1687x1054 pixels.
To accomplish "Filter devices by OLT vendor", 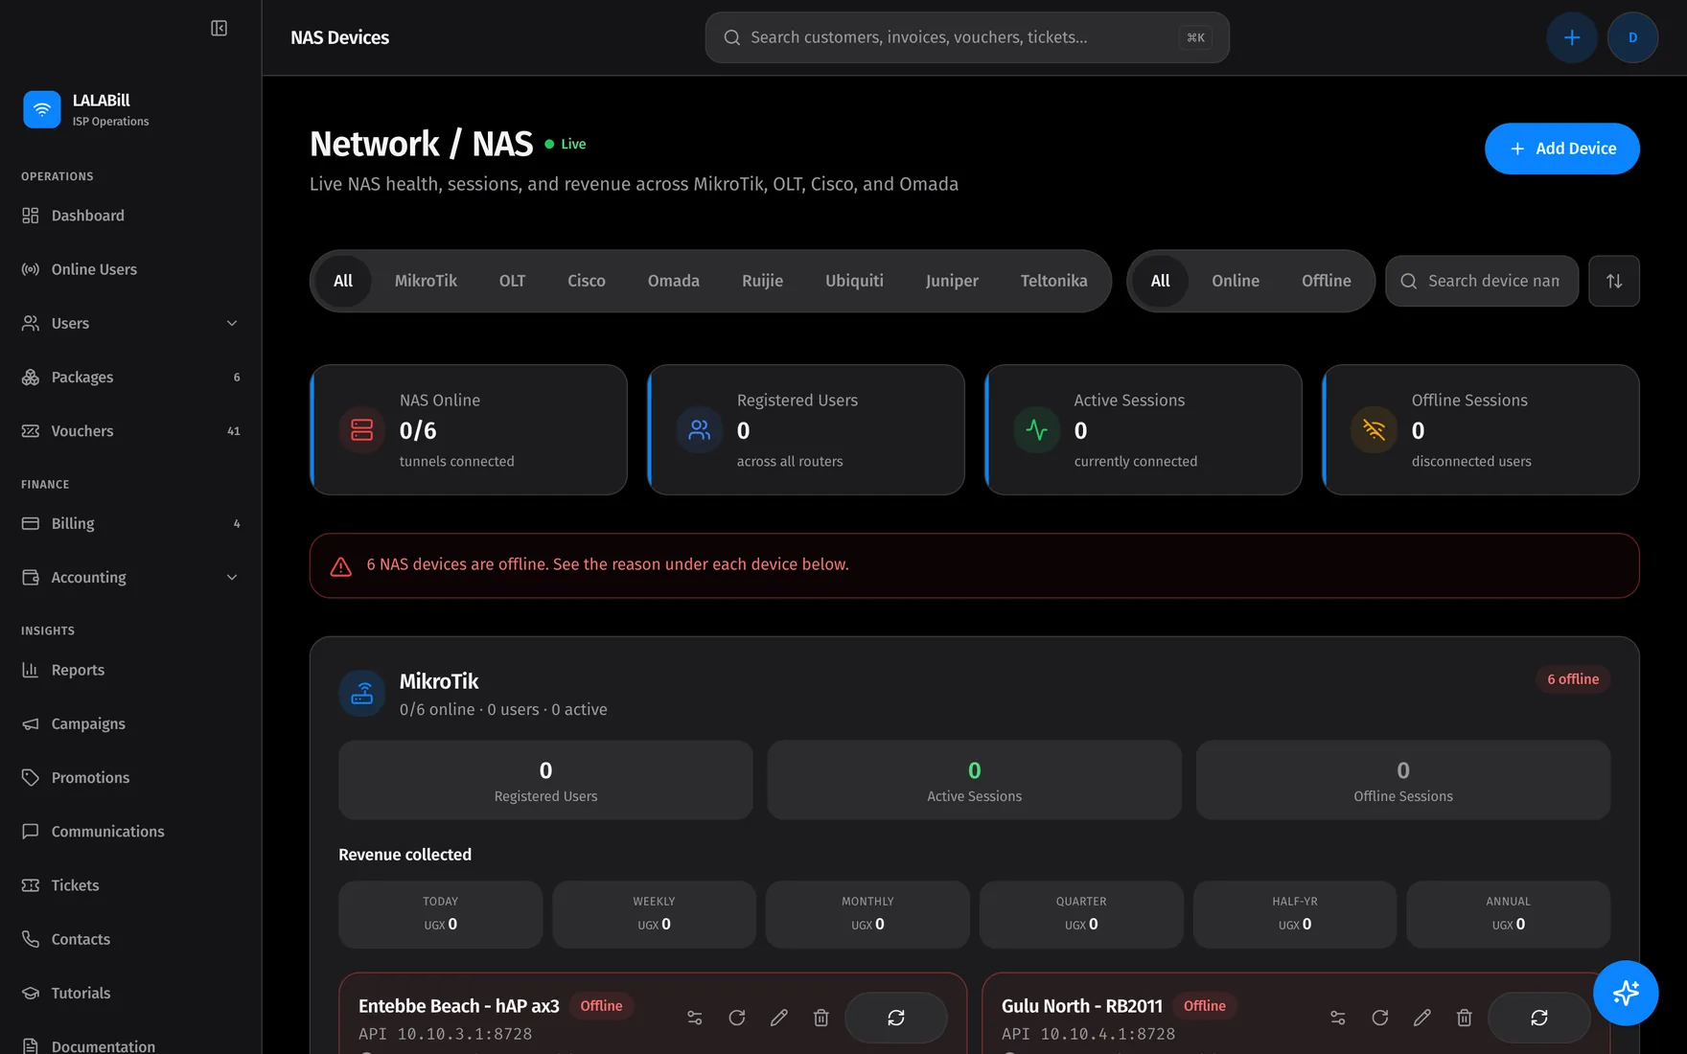I will (x=512, y=281).
